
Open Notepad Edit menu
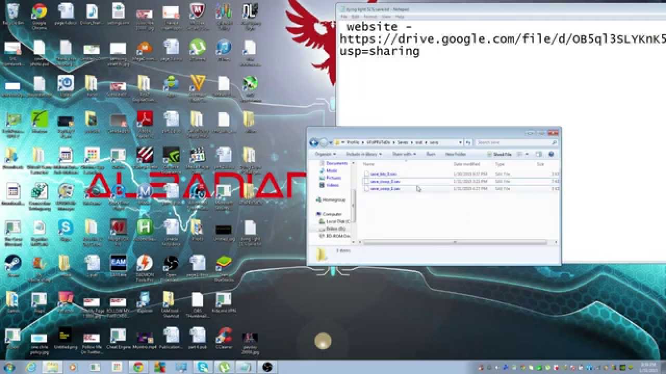(x=355, y=17)
